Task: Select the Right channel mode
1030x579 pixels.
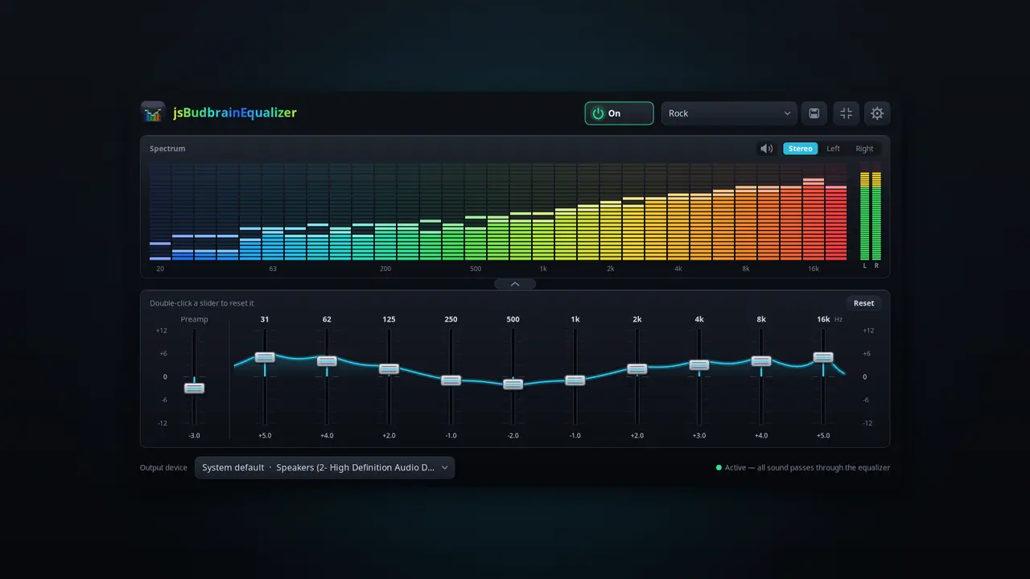Action: [864, 149]
